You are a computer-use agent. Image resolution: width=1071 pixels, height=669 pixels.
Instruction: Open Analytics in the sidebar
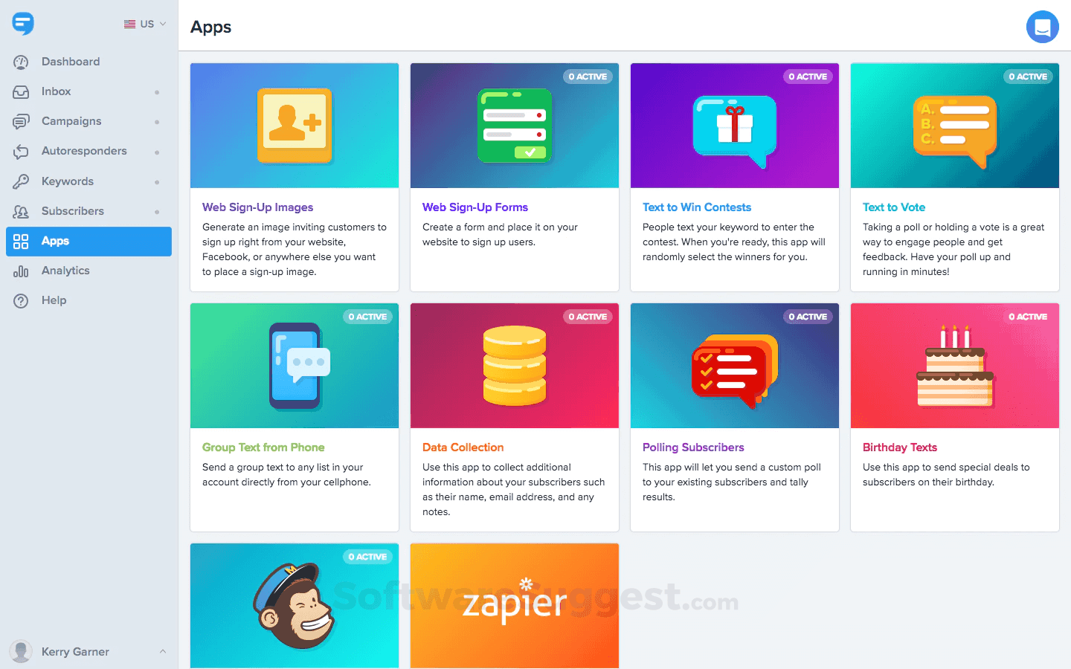(x=65, y=271)
